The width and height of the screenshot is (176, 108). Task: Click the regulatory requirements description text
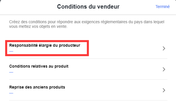point(86,24)
